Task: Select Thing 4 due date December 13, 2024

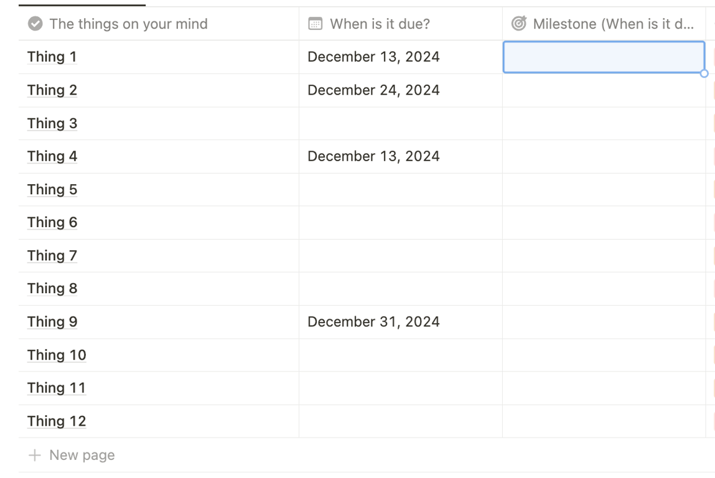Action: pyautogui.click(x=373, y=156)
